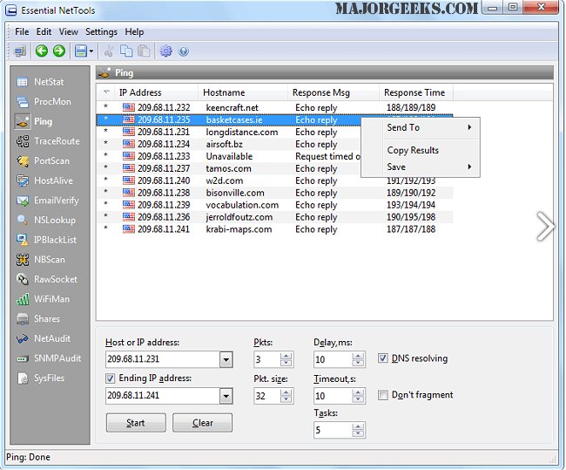
Task: Click the Help question mark toolbar icon
Action: 184,51
